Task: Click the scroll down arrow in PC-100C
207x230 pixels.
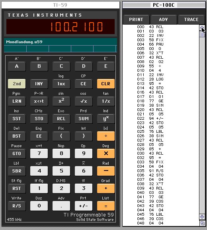Action: click(x=202, y=217)
